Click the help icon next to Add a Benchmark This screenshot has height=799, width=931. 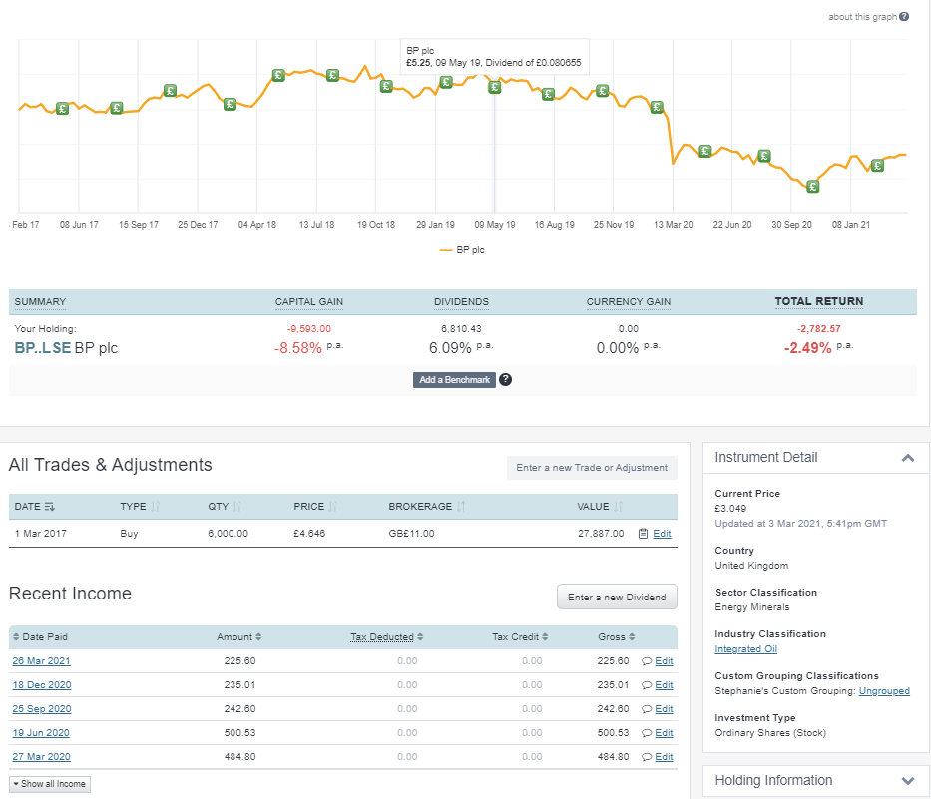505,379
